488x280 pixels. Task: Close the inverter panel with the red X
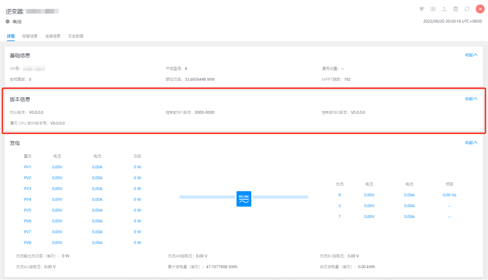click(480, 9)
